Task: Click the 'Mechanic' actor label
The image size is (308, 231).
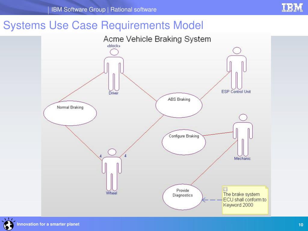Action: 242,159
